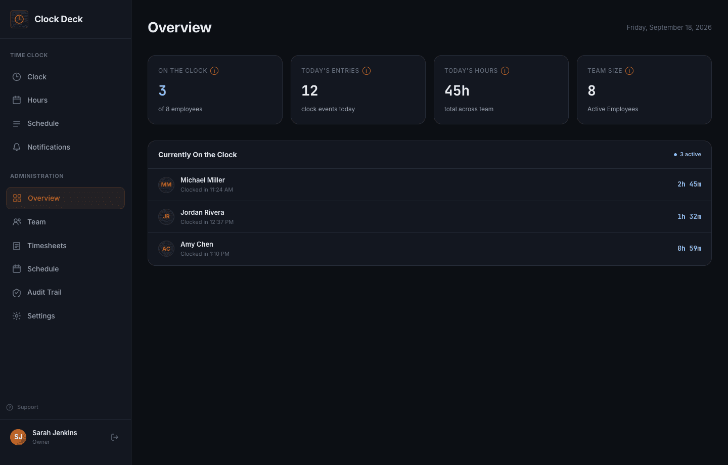Show info for On the Clock card
This screenshot has height=465, width=728.
tap(214, 71)
